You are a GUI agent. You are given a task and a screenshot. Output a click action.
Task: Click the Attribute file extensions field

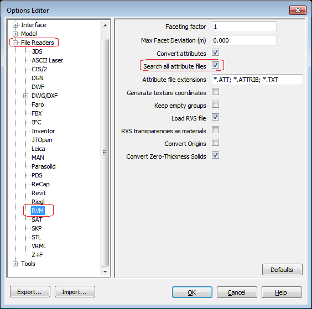[257, 80]
